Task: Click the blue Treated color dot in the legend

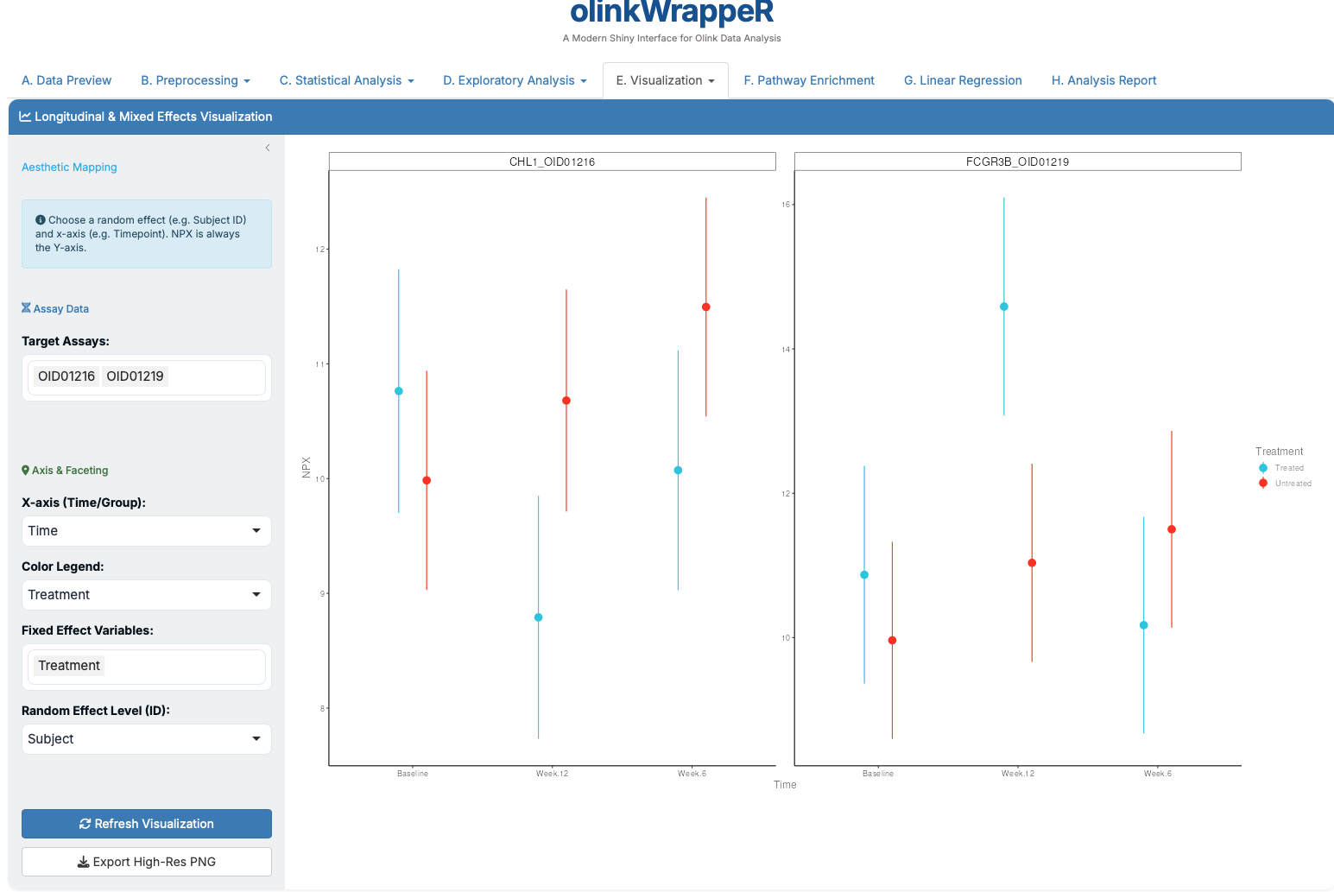Action: coord(1263,467)
